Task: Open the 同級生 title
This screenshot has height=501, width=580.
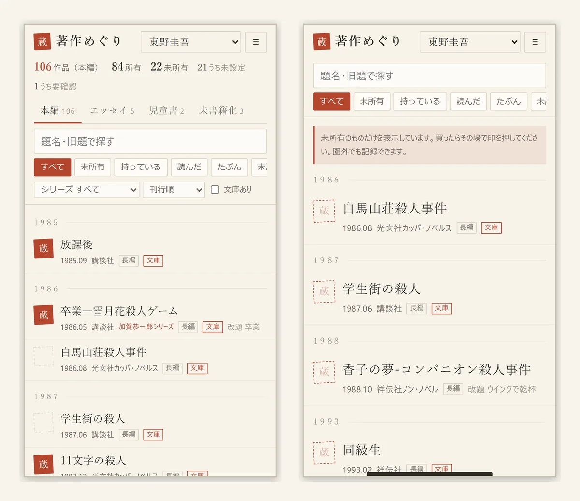Action: (362, 450)
